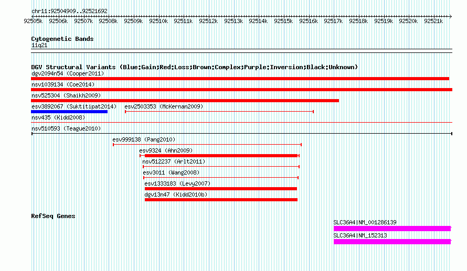
Task: Open the SLC36A4|NM_152313 magenta gene bar
Action: tap(392, 242)
